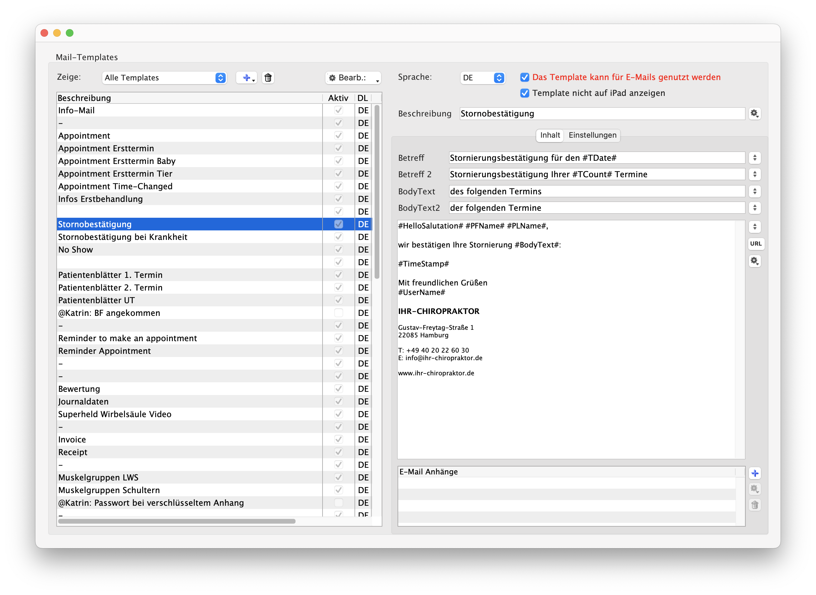Click the gear icon beside E-Mail Anhänge list
The width and height of the screenshot is (816, 595).
click(754, 489)
